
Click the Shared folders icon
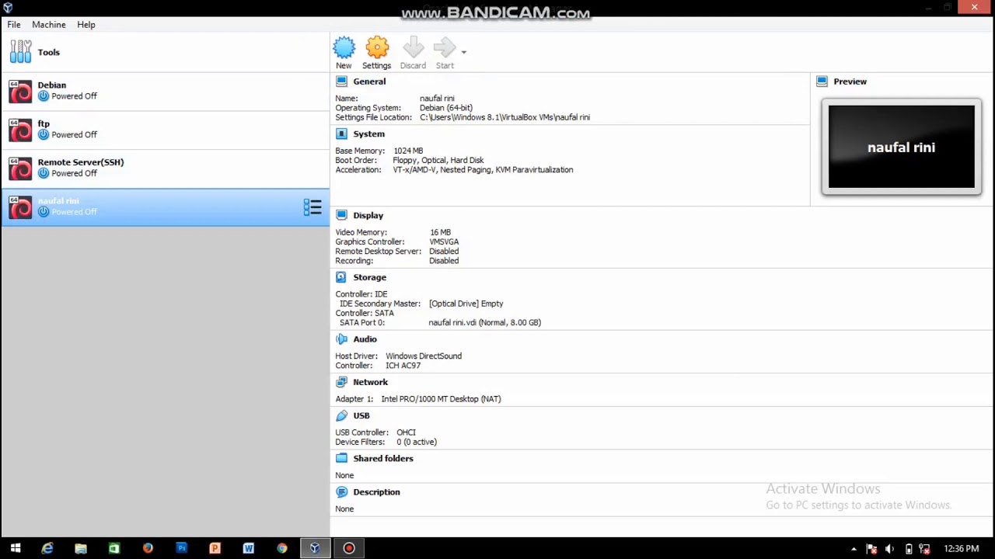point(341,458)
